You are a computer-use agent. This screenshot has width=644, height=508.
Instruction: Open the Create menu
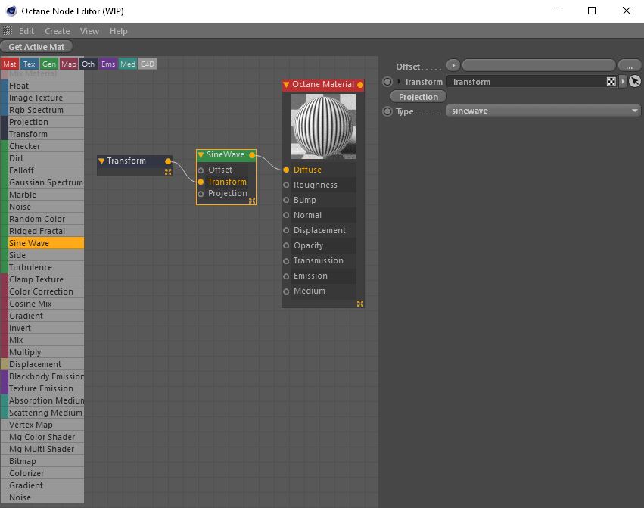[x=57, y=30]
